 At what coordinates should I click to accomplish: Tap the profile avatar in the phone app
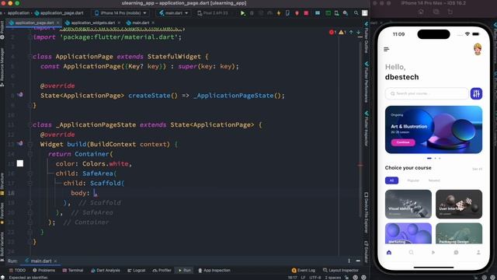pyautogui.click(x=478, y=50)
